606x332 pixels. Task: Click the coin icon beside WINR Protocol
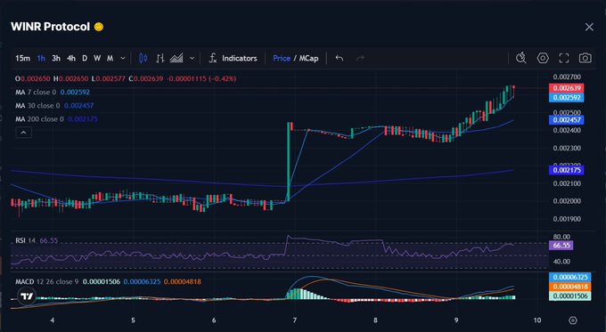pos(99,27)
